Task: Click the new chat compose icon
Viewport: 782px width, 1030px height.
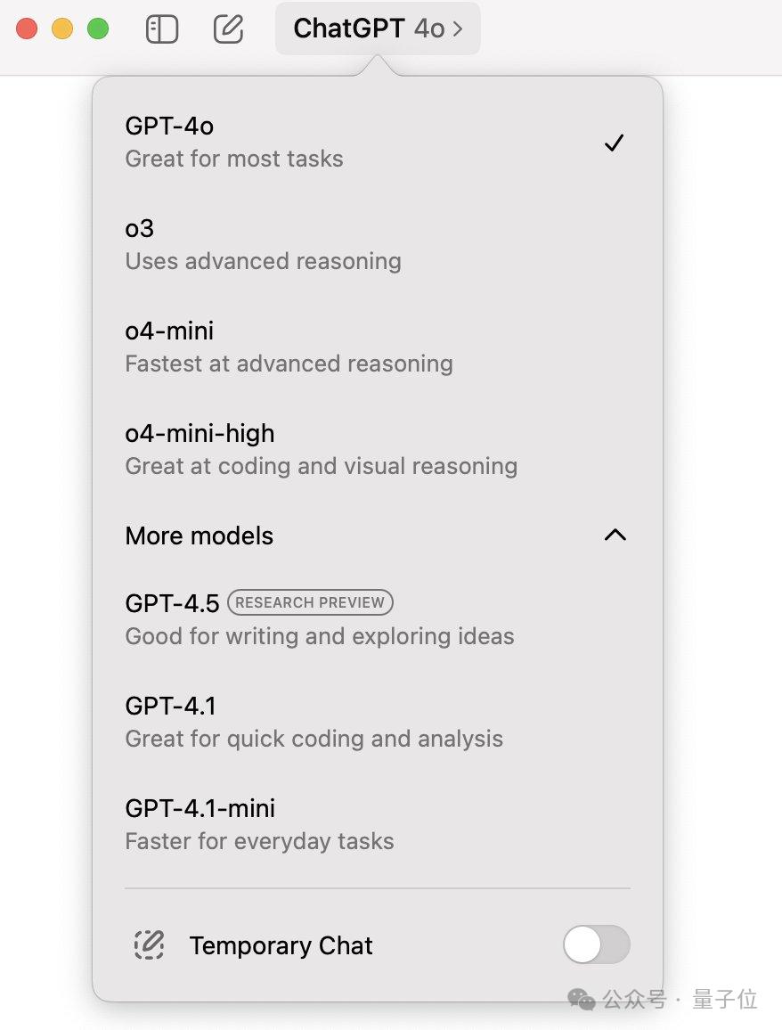Action: (x=229, y=29)
